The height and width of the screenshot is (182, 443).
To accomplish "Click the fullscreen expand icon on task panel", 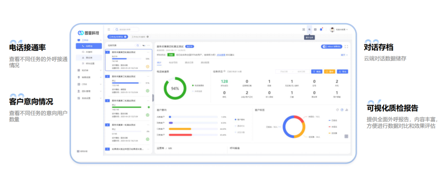I will [x=346, y=47].
